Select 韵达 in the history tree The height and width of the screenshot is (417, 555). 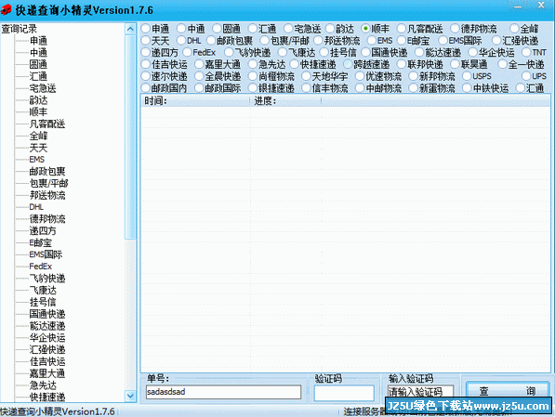38,100
